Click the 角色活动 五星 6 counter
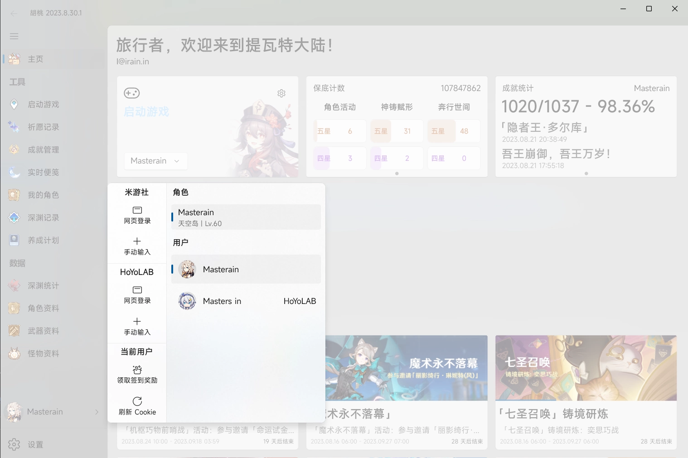Image resolution: width=688 pixels, height=458 pixels. pyautogui.click(x=339, y=131)
